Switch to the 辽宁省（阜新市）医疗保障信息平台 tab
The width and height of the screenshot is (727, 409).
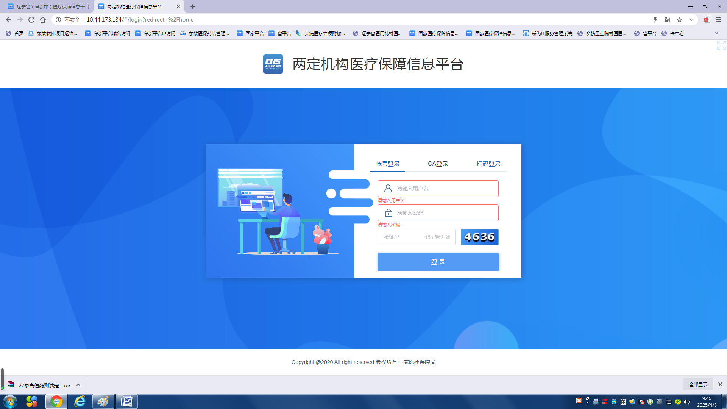(x=48, y=6)
